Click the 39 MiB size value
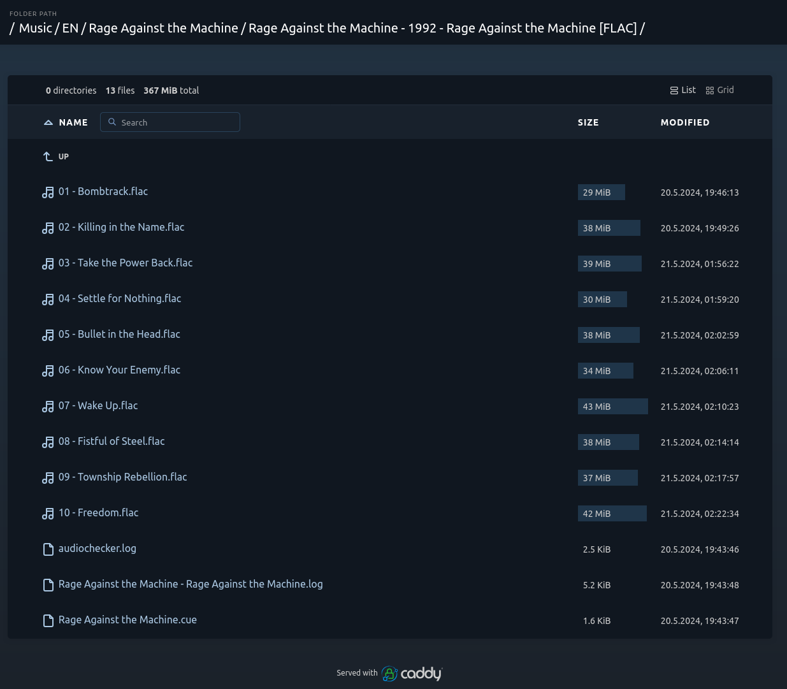Screen dimensions: 787x689 pos(596,264)
